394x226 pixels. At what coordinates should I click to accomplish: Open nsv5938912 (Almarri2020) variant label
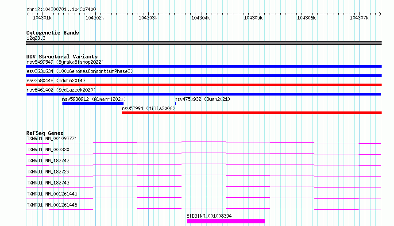(x=94, y=99)
